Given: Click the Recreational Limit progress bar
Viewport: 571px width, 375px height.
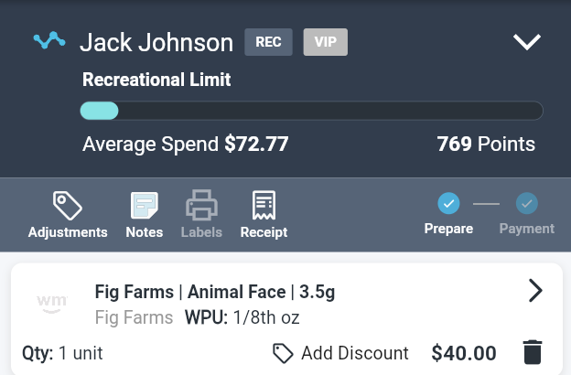Looking at the screenshot, I should tap(311, 111).
